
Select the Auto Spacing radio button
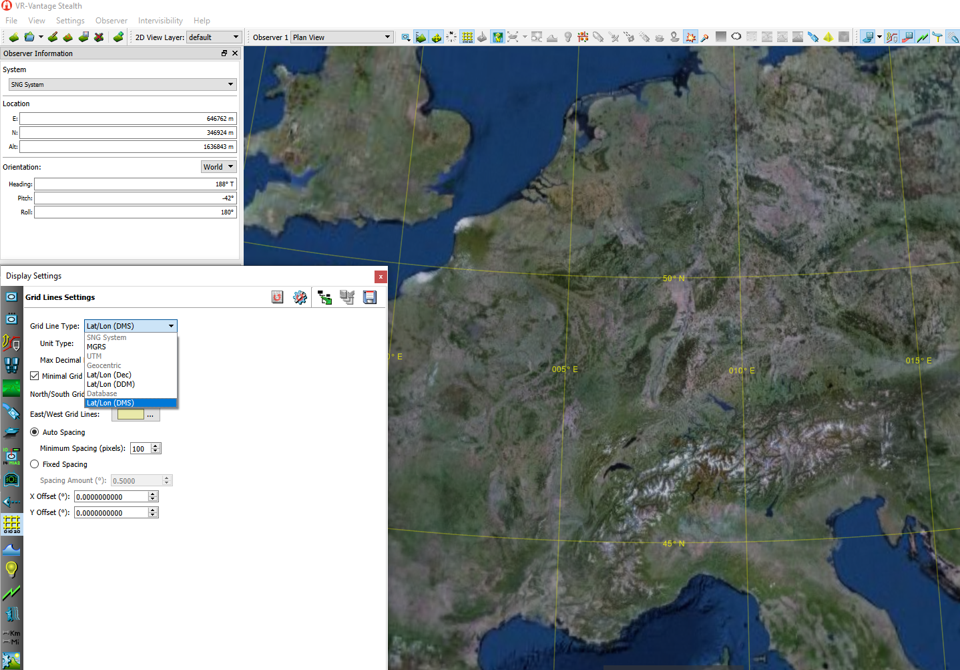[x=35, y=432]
